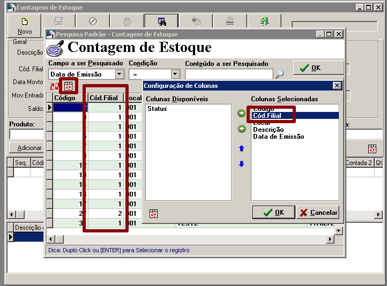Select Descrição in Colunas Selecionadas list
Viewport: 387px width, 286px height.
(x=268, y=130)
